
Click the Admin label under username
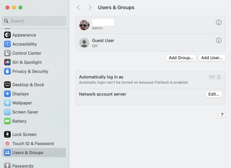97,28
